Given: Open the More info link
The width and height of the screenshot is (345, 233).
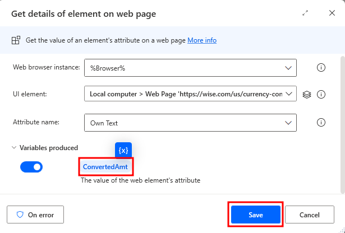Looking at the screenshot, I should click(202, 40).
